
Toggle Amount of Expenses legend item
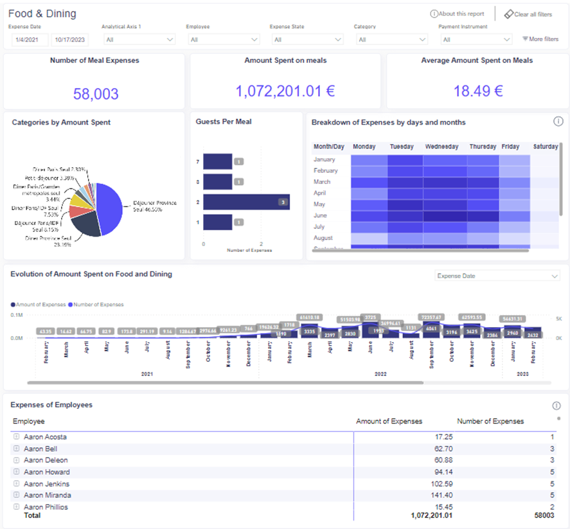point(39,305)
